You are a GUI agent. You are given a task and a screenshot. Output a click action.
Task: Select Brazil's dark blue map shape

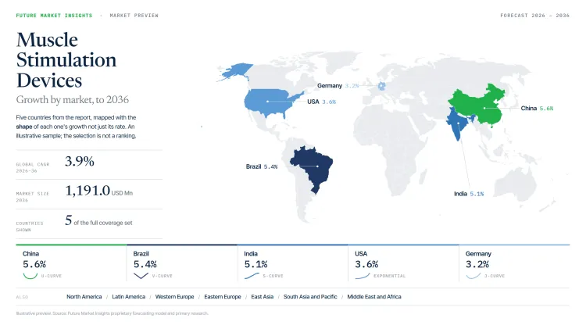point(312,168)
